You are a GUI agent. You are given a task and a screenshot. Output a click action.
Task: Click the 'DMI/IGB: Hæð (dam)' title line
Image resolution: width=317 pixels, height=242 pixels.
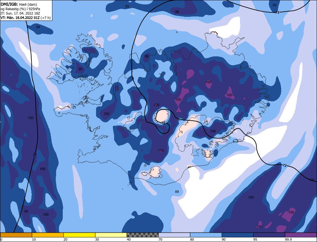[19, 4]
